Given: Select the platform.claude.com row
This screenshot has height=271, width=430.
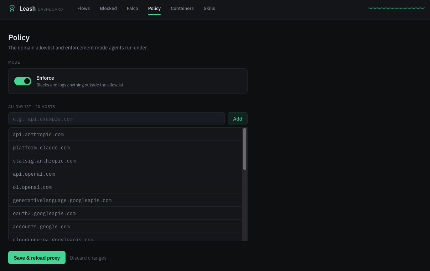Looking at the screenshot, I should coord(125,147).
